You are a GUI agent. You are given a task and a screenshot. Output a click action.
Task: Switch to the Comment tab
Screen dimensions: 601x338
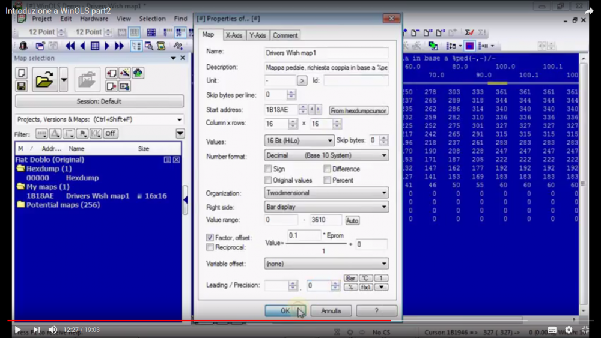coord(285,35)
